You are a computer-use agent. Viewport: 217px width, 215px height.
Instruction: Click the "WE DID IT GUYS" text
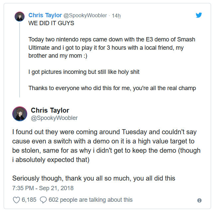[51, 24]
